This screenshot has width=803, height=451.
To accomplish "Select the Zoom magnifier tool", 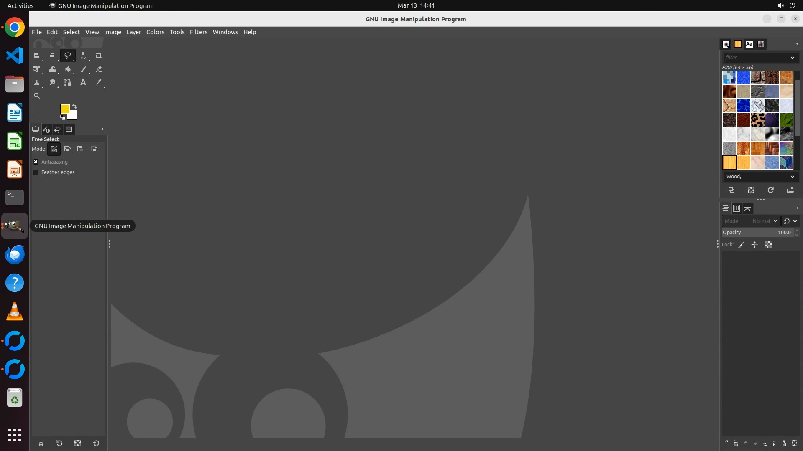I will pos(37,96).
